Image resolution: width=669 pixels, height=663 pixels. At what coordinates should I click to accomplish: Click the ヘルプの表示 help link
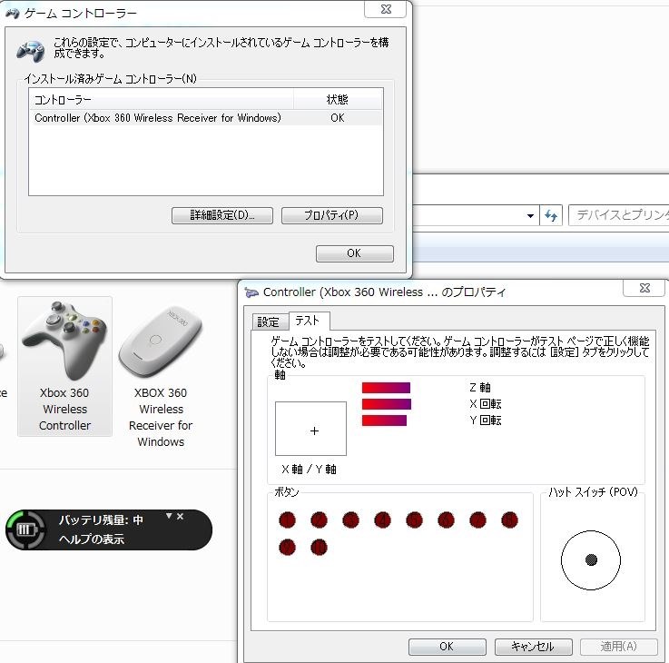92,539
